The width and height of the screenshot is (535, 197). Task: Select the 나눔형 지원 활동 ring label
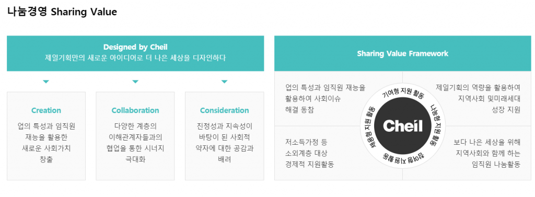click(x=435, y=125)
